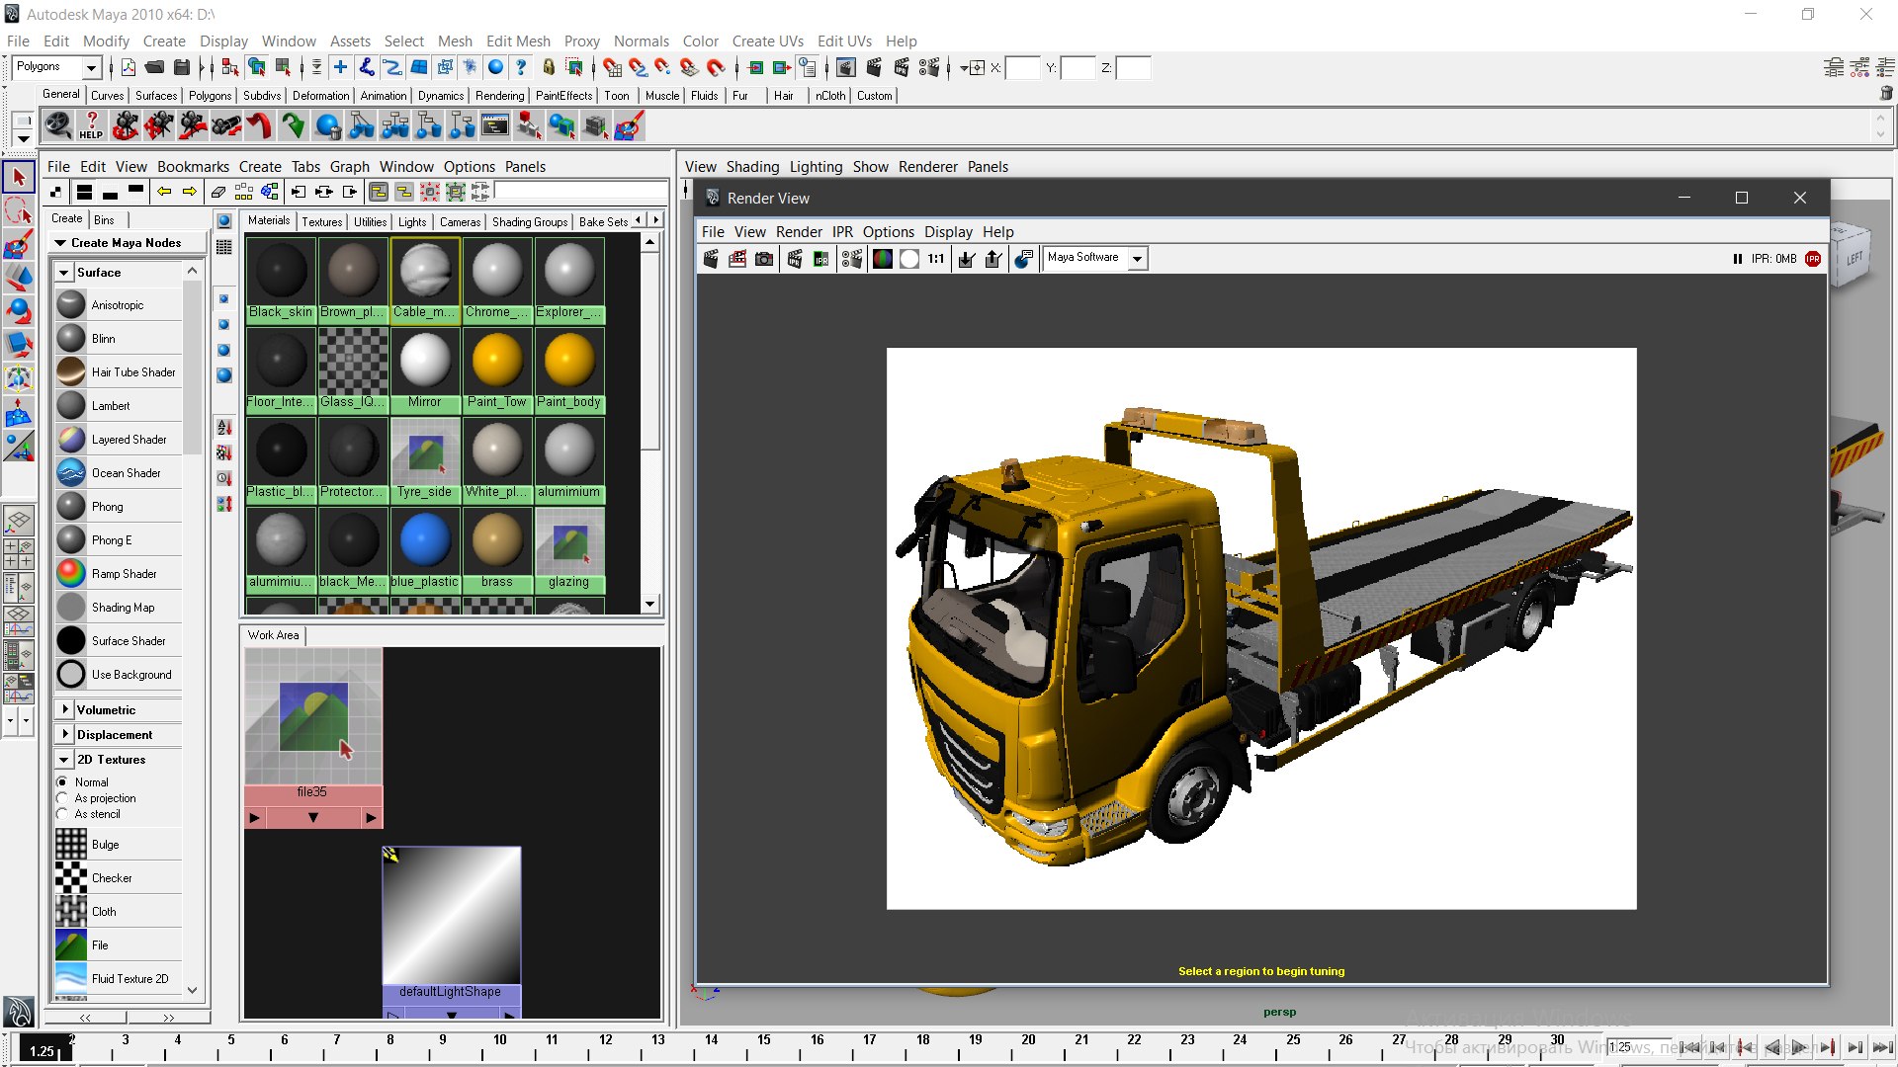Collapse the Surface node category
Image resolution: width=1898 pixels, height=1067 pixels.
[64, 273]
